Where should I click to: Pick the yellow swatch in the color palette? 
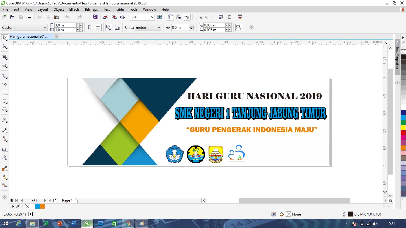point(403,128)
